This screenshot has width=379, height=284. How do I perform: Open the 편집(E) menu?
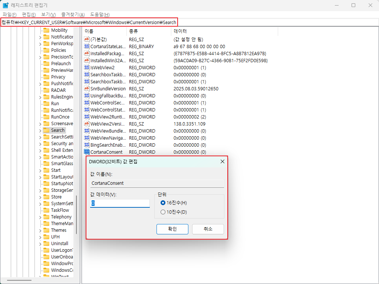(29, 14)
